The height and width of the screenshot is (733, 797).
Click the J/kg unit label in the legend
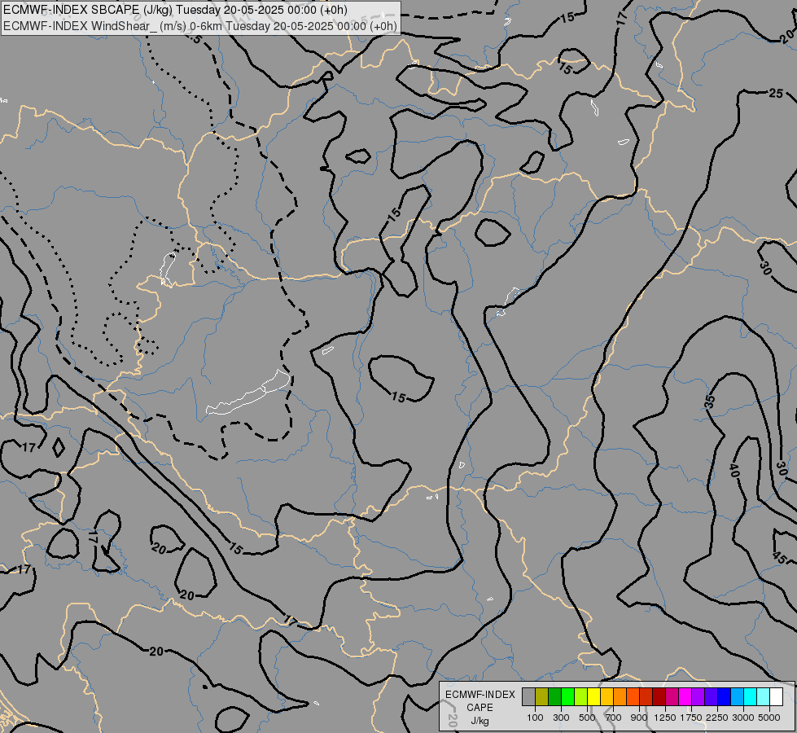480,722
